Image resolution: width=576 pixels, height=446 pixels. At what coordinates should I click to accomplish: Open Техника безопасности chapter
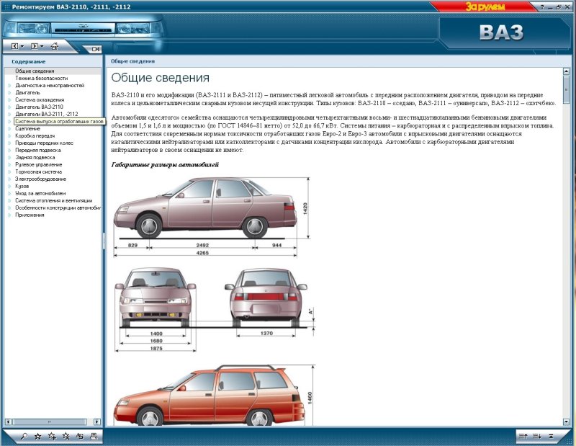coord(41,78)
